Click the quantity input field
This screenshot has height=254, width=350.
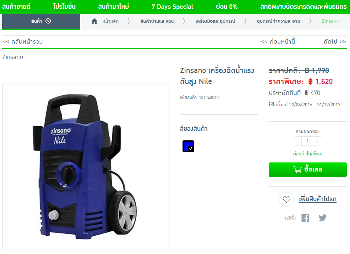[x=307, y=141]
